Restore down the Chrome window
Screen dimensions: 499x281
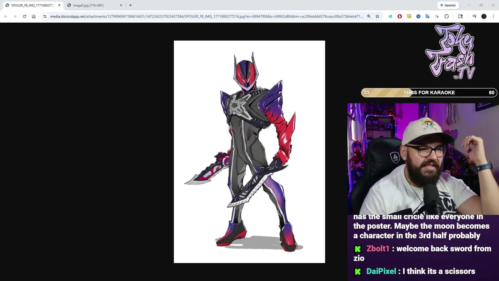(x=481, y=5)
